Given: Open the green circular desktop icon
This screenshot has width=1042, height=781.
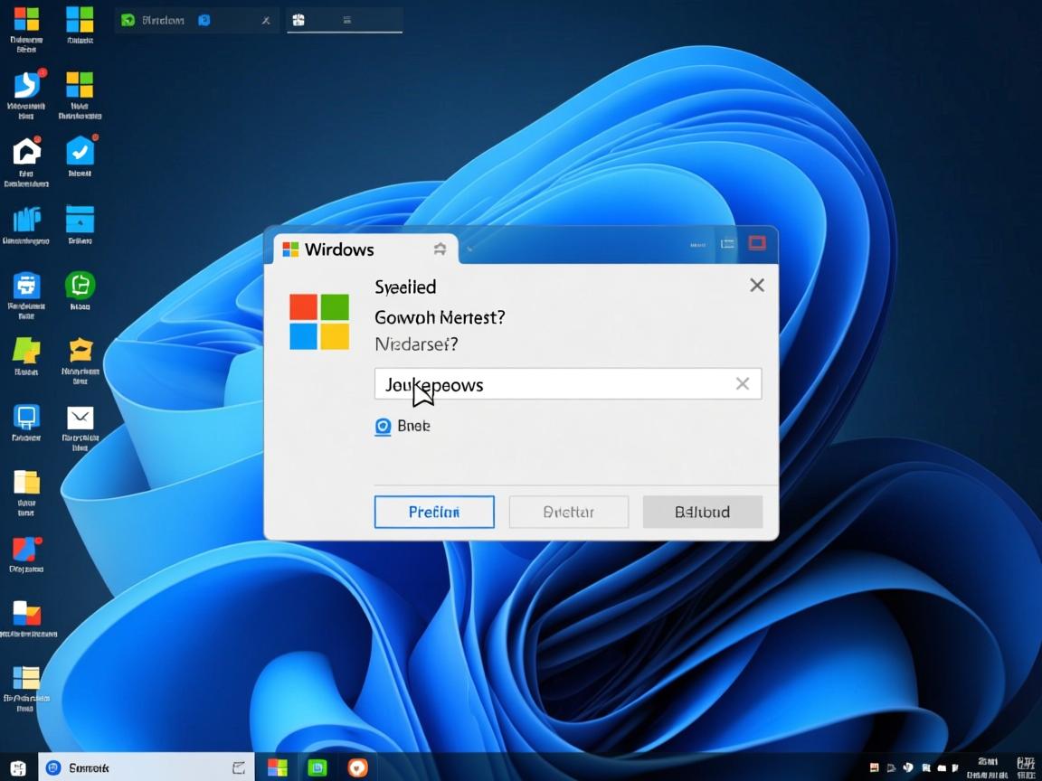Looking at the screenshot, I should pyautogui.click(x=80, y=286).
